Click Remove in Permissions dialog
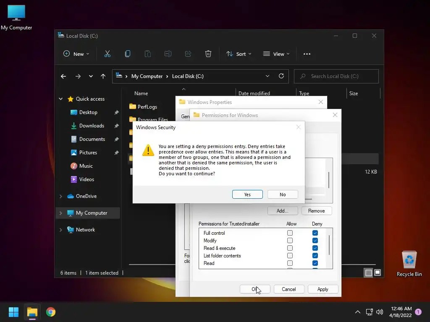Viewport: 430px width, 322px height. pos(317,211)
